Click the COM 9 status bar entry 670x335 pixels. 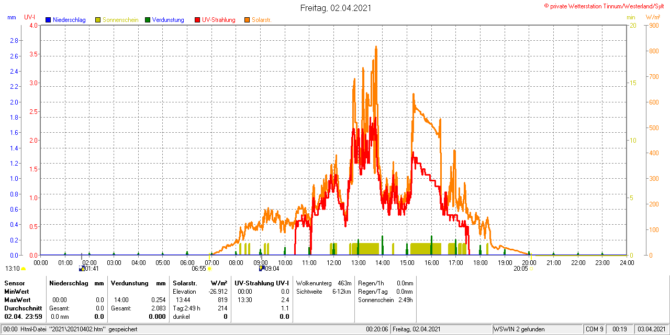coord(595,329)
